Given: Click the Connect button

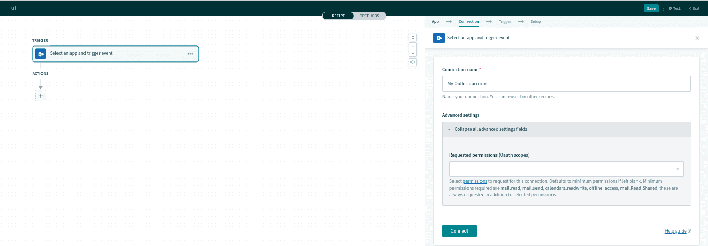Looking at the screenshot, I should [x=459, y=231].
